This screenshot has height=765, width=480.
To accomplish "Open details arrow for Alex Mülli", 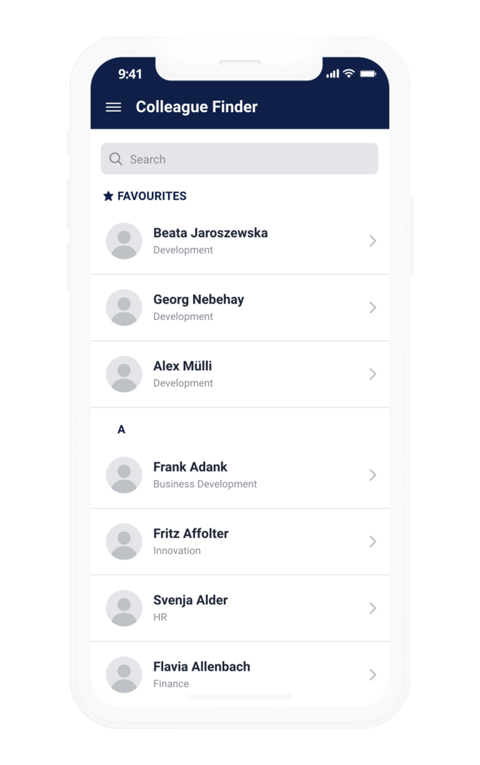I will pyautogui.click(x=373, y=374).
